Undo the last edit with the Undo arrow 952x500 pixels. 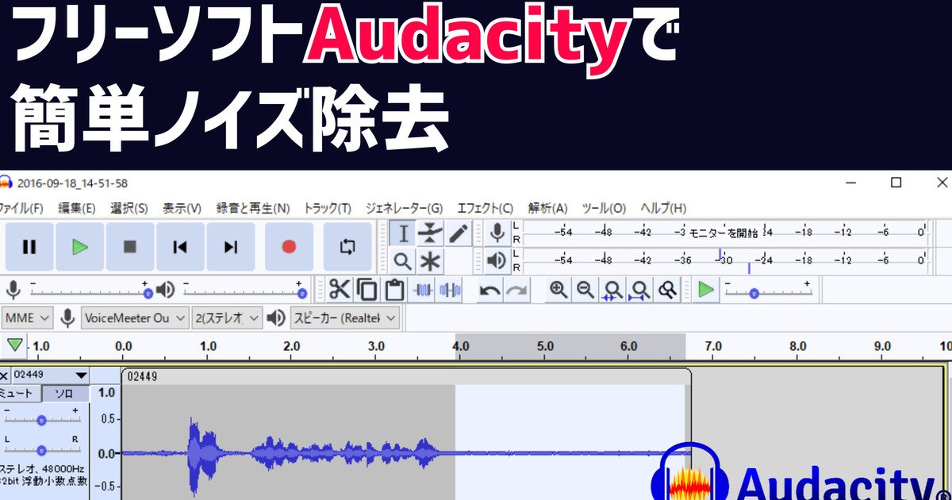pos(489,290)
